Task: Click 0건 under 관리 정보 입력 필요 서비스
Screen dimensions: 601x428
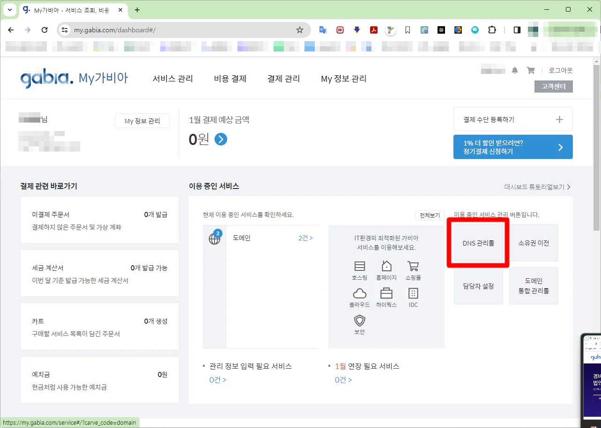Action: [218, 380]
